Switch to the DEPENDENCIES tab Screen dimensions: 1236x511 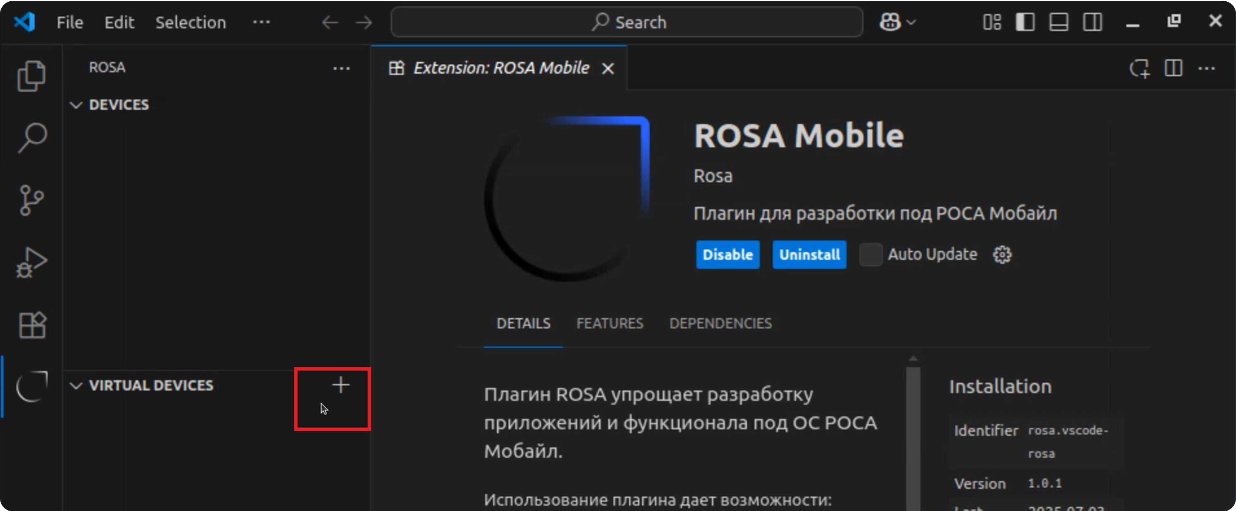click(x=720, y=324)
